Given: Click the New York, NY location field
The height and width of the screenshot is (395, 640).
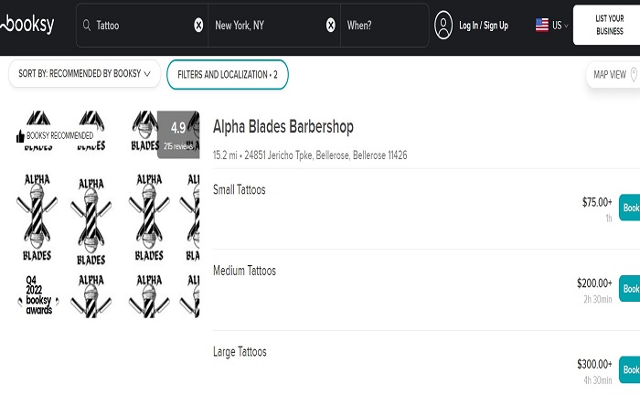Looking at the screenshot, I should point(274,26).
